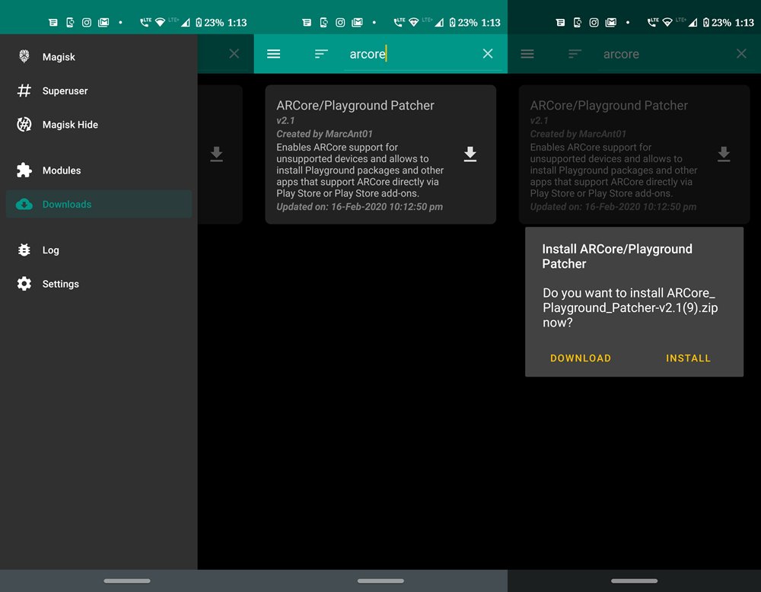
Task: Click the DOWNLOAD button in the dialog
Action: (x=581, y=358)
